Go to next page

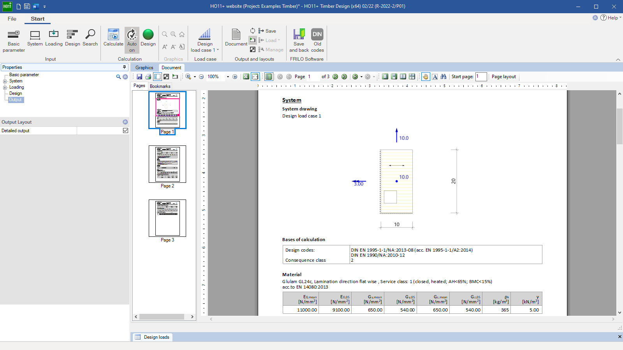pos(335,77)
